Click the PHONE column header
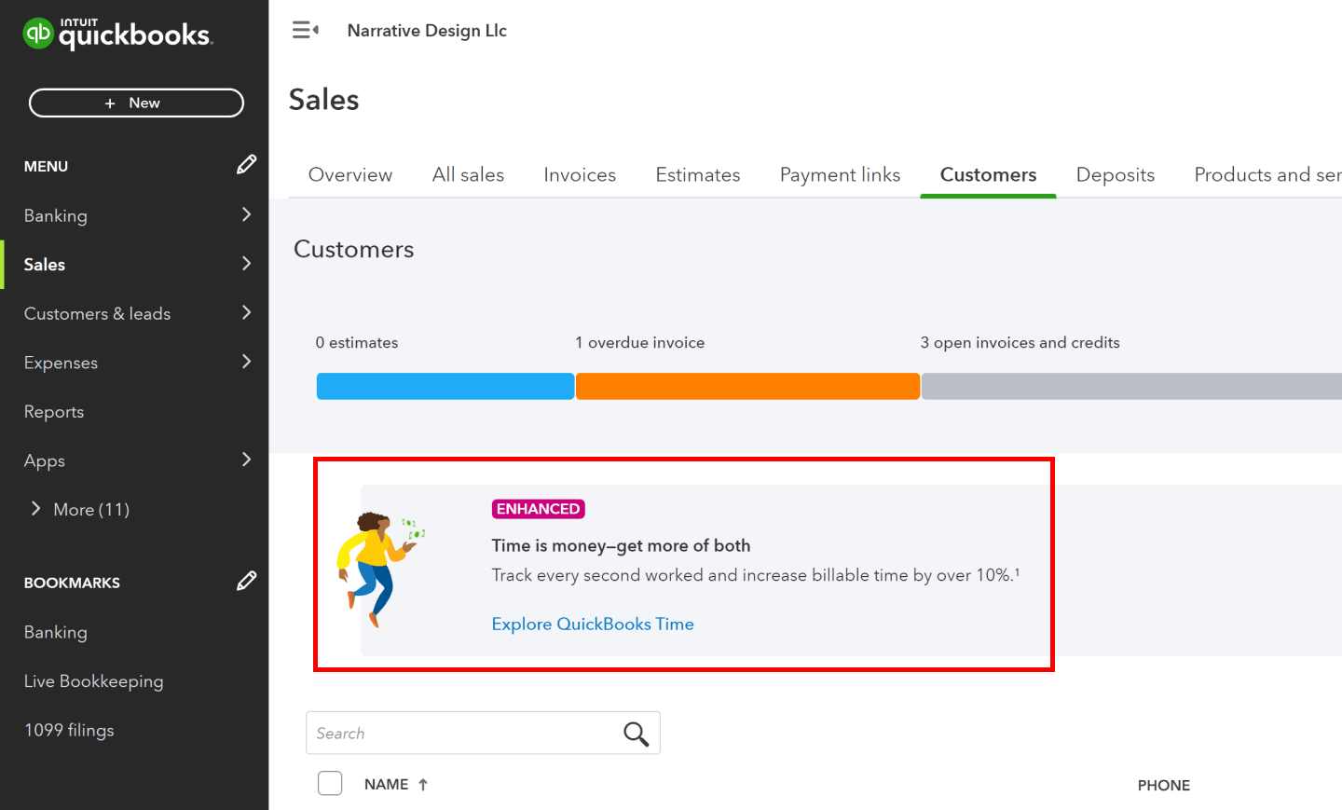Viewport: 1342px width, 810px height. (x=1163, y=786)
